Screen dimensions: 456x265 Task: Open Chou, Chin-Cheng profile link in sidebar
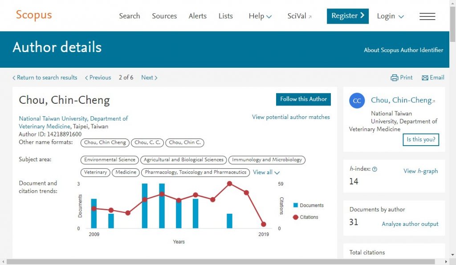(401, 100)
